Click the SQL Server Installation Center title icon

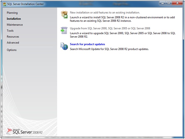click(5, 4)
